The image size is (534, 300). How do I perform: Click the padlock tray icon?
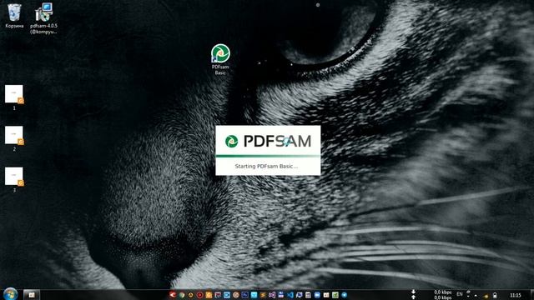coord(495,296)
